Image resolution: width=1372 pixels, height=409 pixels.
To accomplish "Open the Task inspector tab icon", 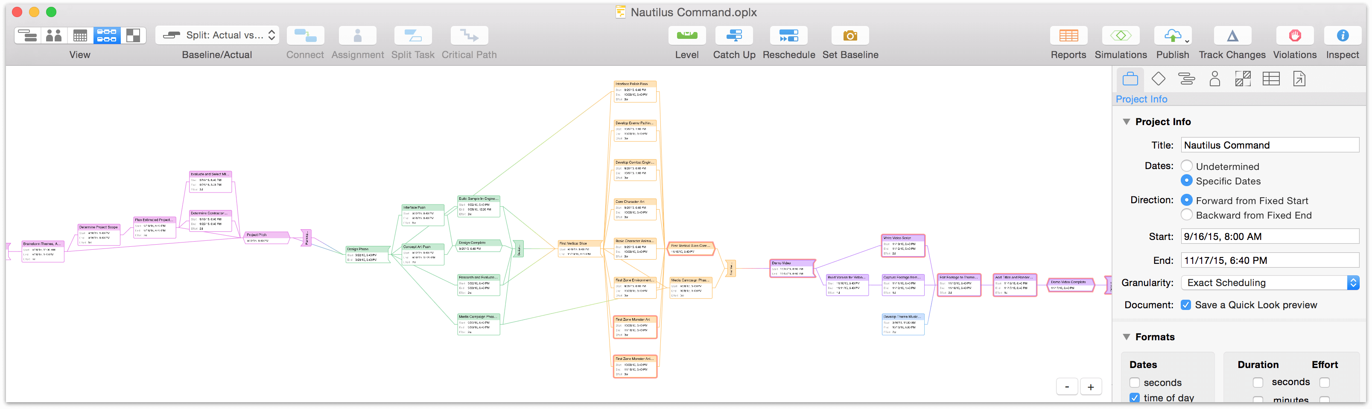I will point(1187,79).
